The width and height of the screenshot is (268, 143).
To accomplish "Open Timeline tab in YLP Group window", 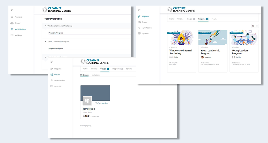I will (94, 69).
